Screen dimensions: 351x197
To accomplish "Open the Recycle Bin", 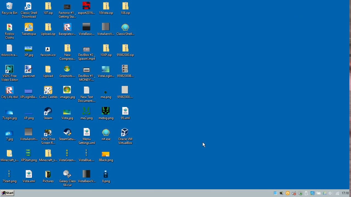I will 9,8.
